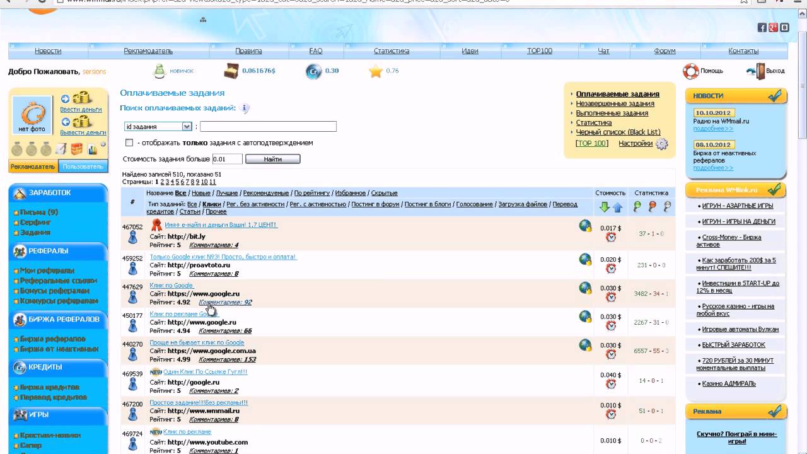Open ad link Казино АДМИРАЛЬ
The width and height of the screenshot is (807, 454).
(729, 383)
